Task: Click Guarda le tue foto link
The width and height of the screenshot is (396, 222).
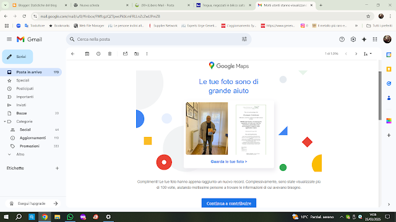Action: click(229, 162)
